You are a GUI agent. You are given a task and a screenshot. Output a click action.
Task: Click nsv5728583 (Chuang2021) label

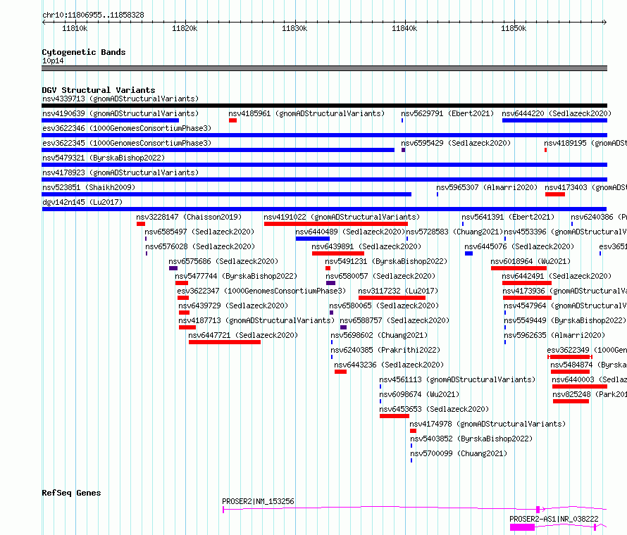[x=454, y=232]
